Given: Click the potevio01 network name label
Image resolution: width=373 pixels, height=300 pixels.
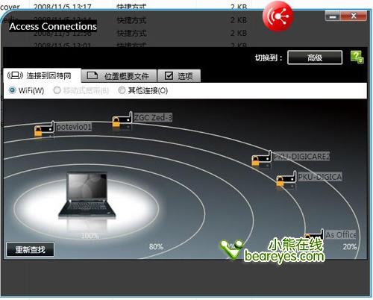Looking at the screenshot, I should [x=74, y=127].
